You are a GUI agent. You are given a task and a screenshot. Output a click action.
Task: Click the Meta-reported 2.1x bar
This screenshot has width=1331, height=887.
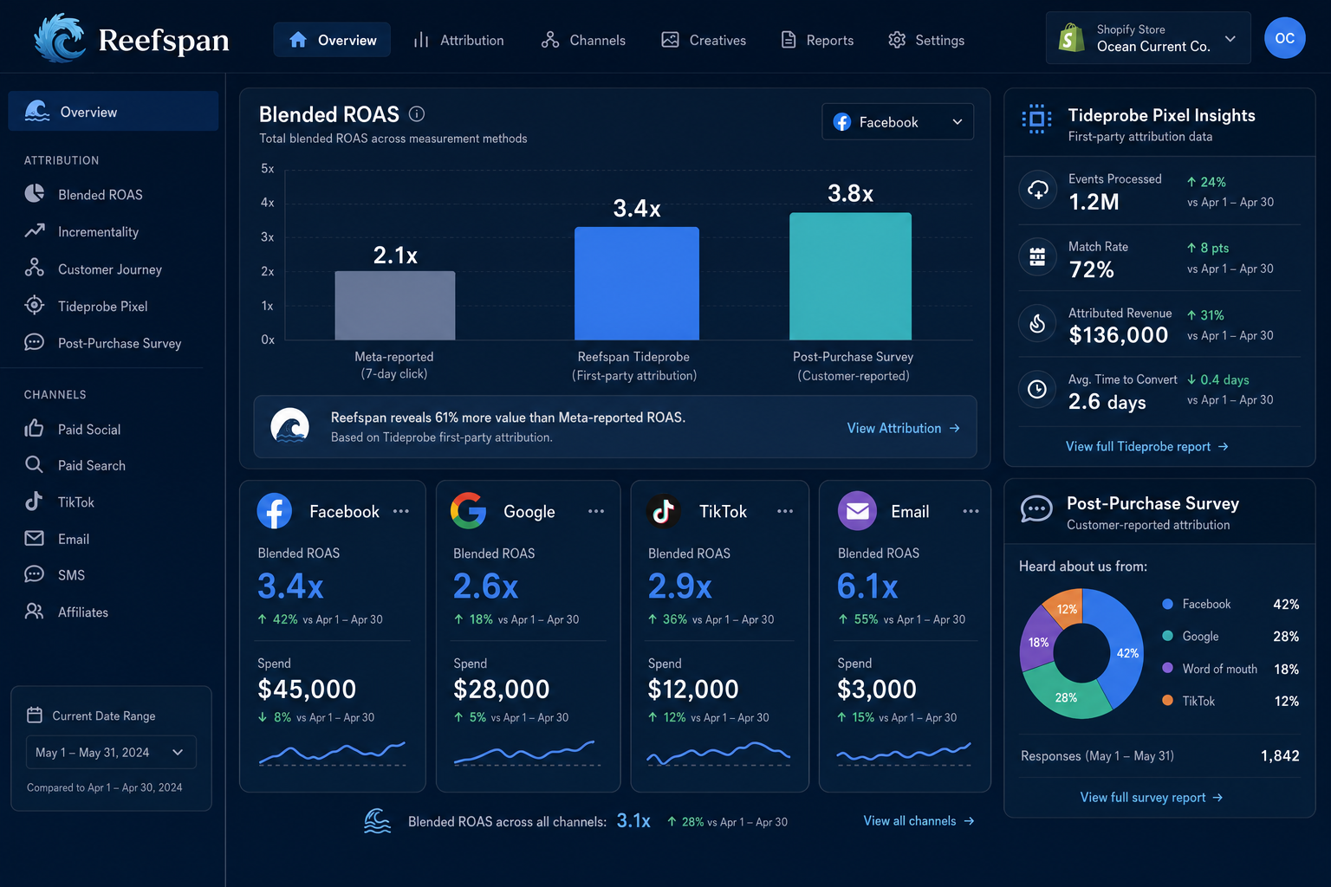[x=395, y=305]
